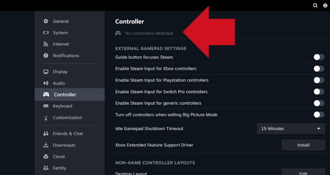Enable Steam Input for Playstation controllers
Viewport: 330px width, 175px height.
pos(319,80)
